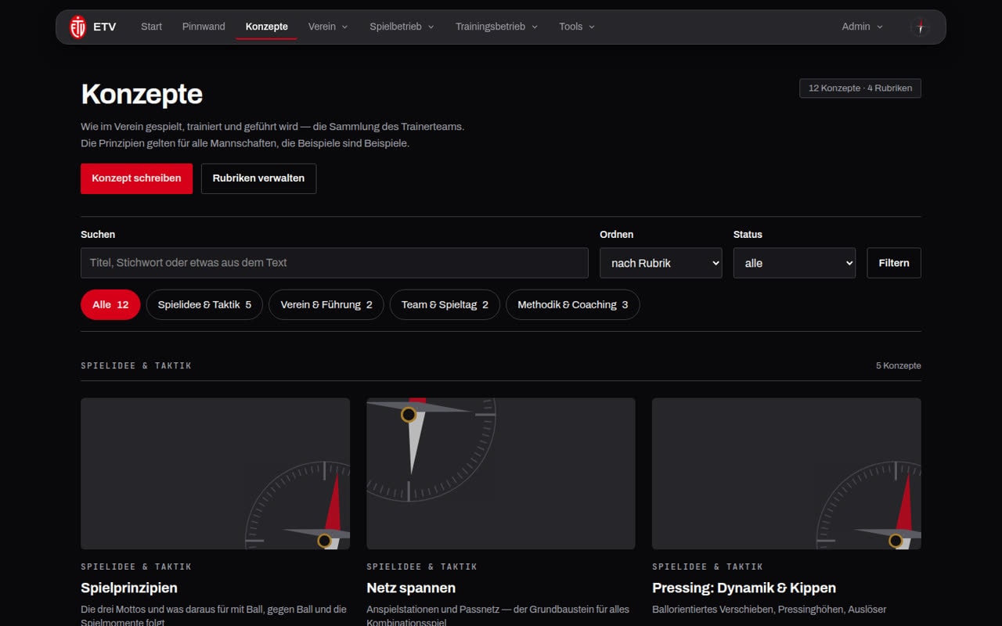The height and width of the screenshot is (626, 1002).
Task: Open the Pinnwand page
Action: pos(204,27)
